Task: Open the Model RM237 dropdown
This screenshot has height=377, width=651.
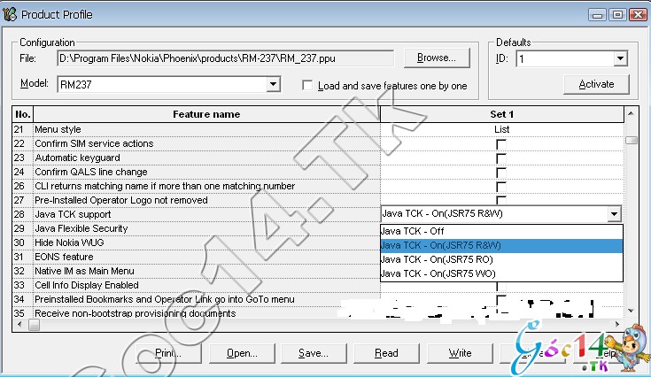Action: click(x=273, y=85)
